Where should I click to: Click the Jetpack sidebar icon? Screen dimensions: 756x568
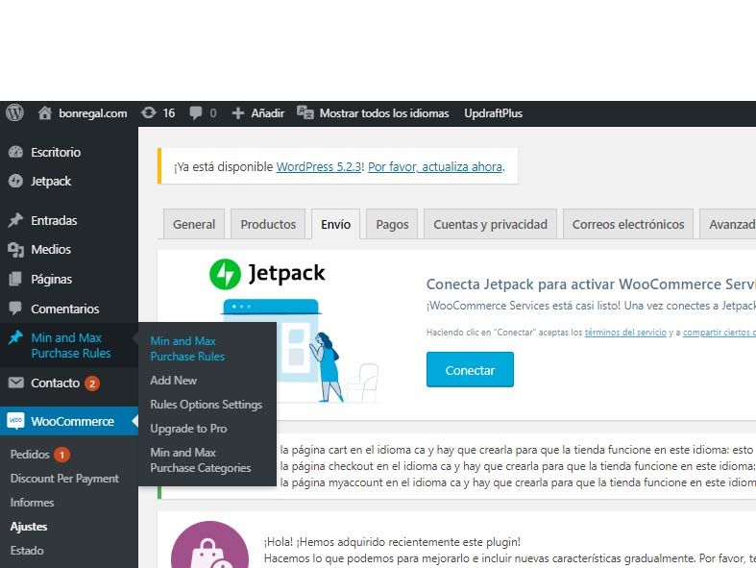[x=15, y=181]
